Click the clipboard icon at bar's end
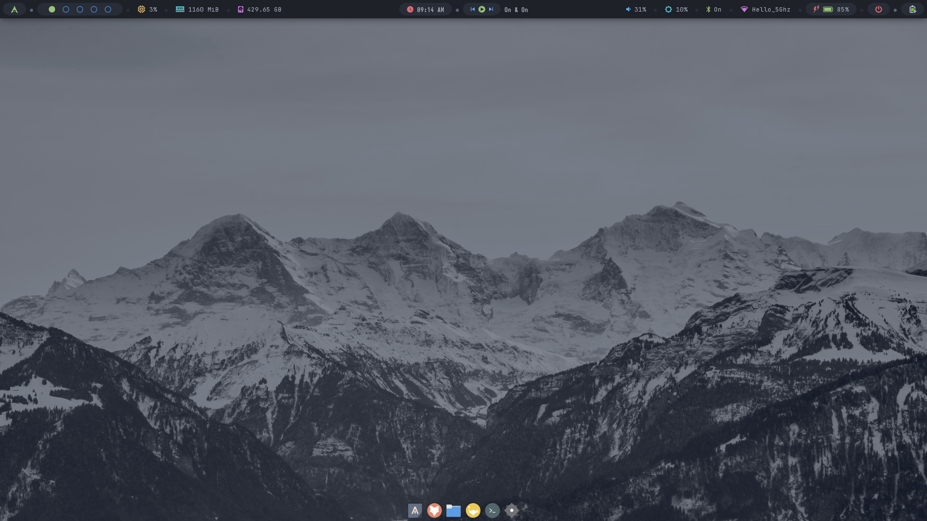The width and height of the screenshot is (927, 521). tap(913, 9)
